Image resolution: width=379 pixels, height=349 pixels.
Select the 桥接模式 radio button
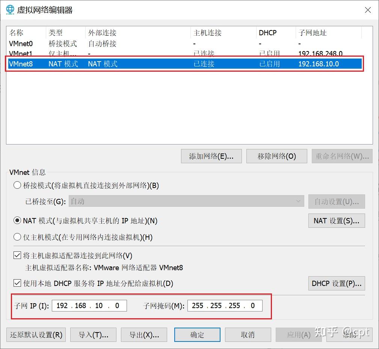[17, 185]
